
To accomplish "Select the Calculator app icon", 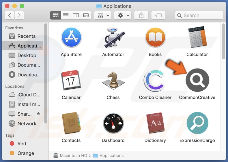I will (197, 37).
